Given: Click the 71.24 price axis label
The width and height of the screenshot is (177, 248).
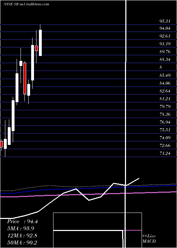Looking at the screenshot, I should tap(165, 153).
